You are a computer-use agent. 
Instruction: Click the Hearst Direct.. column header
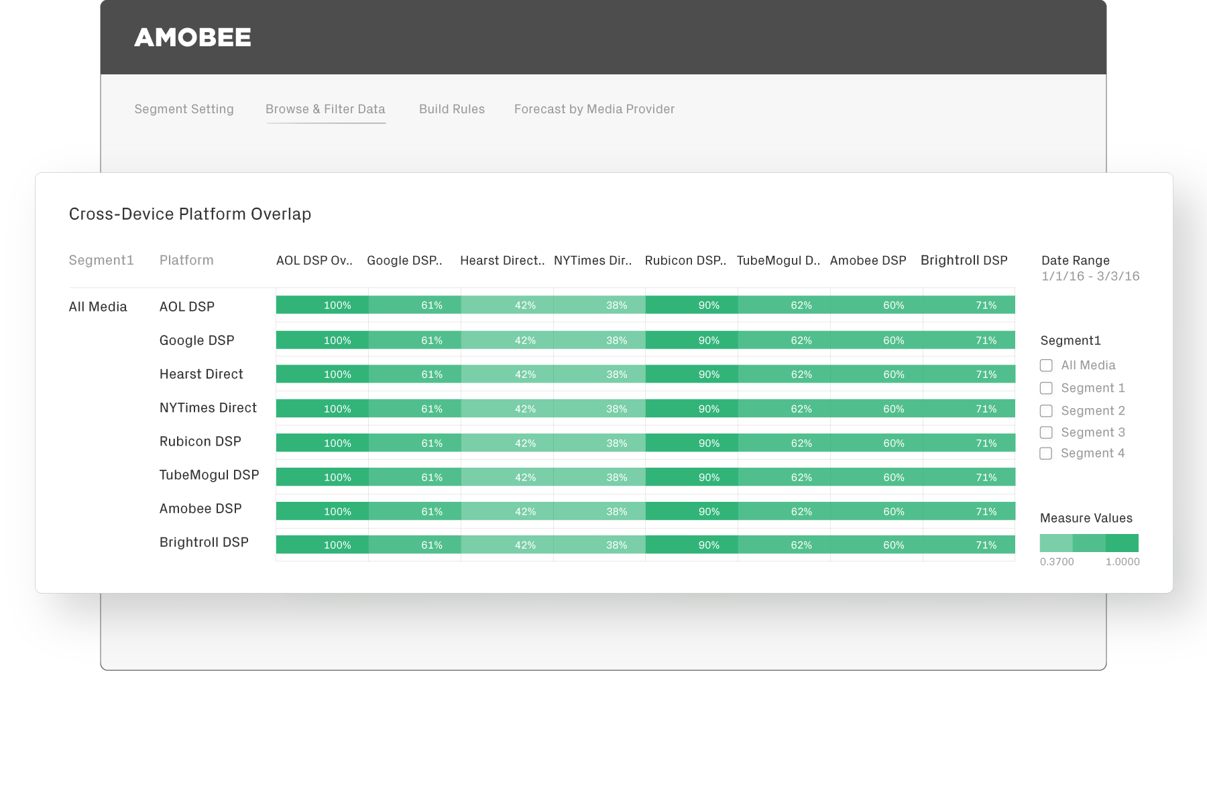502,261
